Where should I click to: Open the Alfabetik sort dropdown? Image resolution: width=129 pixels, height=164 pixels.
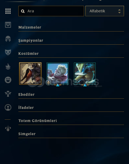click(105, 11)
